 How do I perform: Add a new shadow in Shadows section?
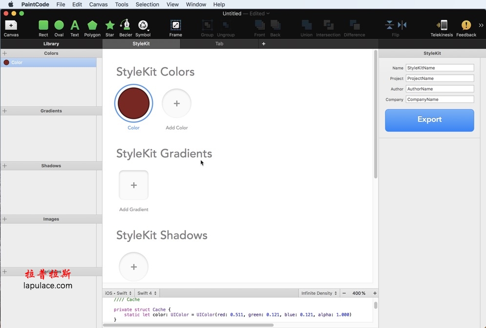click(x=5, y=166)
